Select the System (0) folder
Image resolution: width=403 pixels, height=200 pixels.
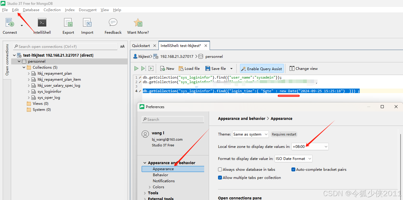coord(39,109)
